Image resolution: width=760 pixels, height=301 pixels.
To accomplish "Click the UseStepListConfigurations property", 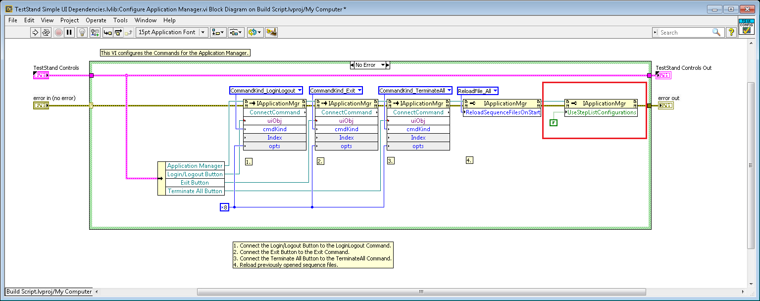I will [602, 112].
